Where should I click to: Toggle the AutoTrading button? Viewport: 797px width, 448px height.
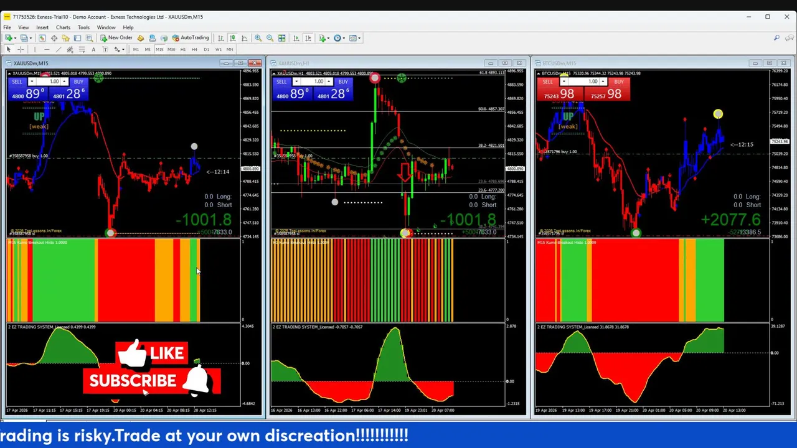[192, 38]
